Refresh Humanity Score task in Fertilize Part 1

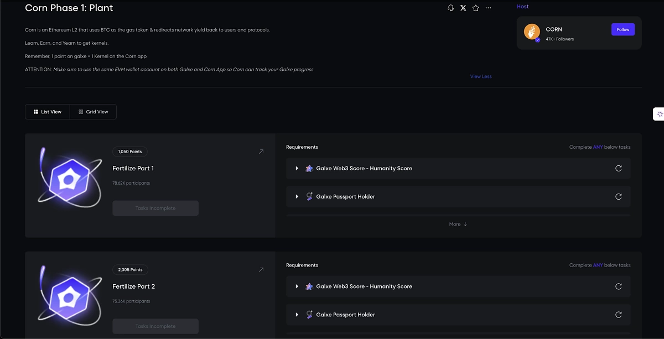click(x=619, y=168)
